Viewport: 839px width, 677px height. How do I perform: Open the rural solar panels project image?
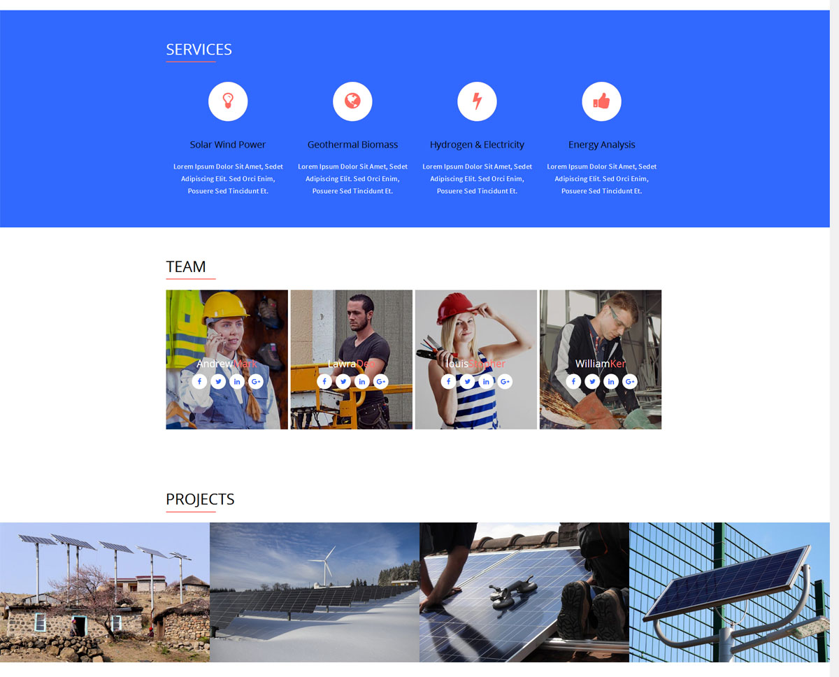(105, 592)
